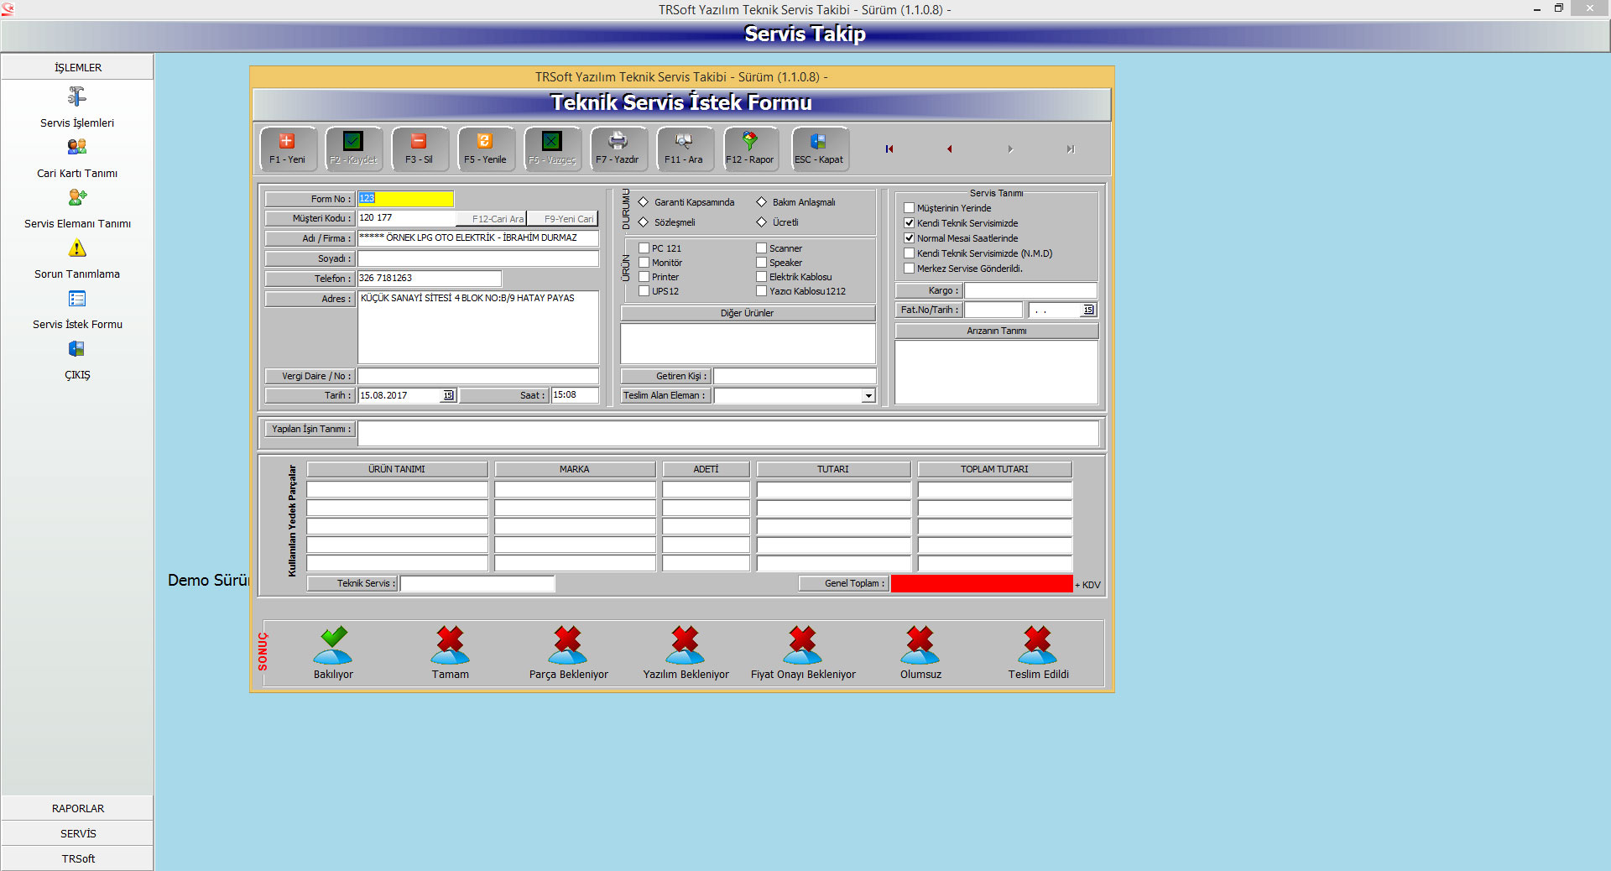1611x871 pixels.
Task: Click the F3 - Sil delete button
Action: [x=420, y=149]
